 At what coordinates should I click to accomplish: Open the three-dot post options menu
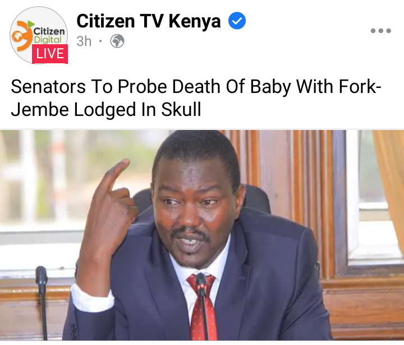pos(381,31)
